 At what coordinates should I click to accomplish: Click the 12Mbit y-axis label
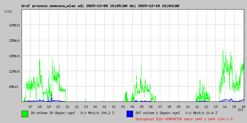[15, 71]
